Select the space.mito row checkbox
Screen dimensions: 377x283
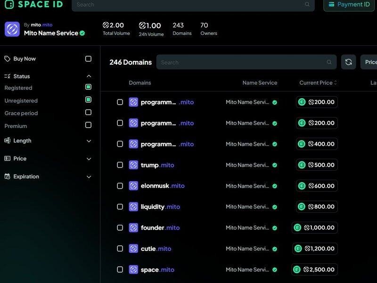pyautogui.click(x=120, y=269)
